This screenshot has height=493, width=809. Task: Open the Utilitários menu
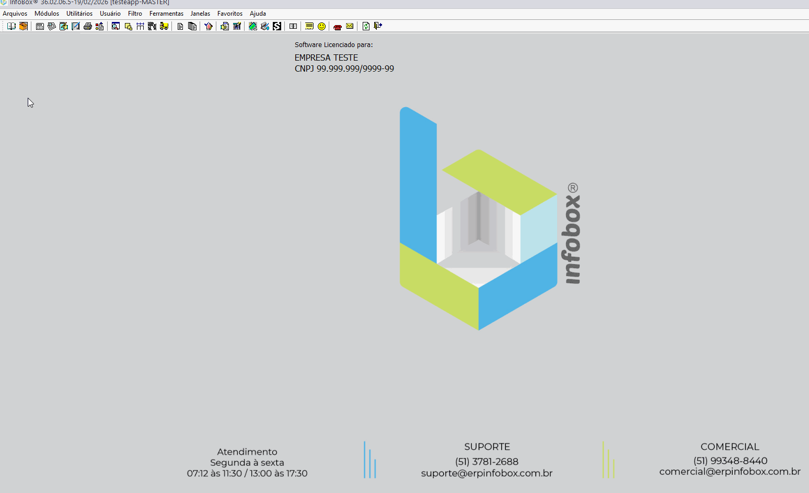click(x=79, y=14)
